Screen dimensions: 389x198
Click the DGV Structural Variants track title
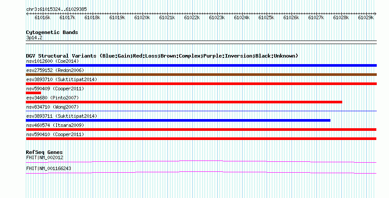[x=162, y=56]
